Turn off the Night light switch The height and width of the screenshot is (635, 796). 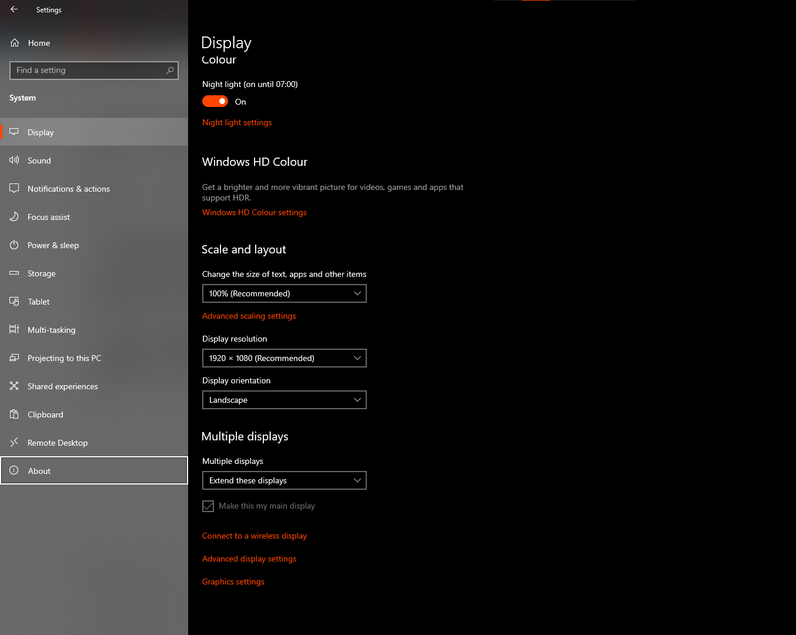tap(215, 101)
